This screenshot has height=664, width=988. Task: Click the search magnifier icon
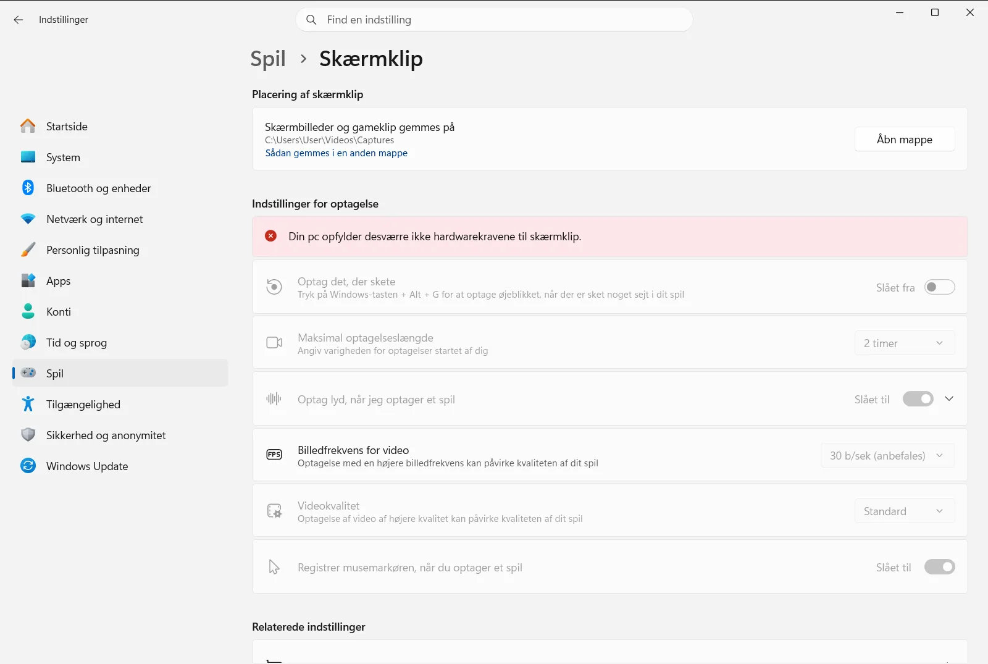coord(312,20)
